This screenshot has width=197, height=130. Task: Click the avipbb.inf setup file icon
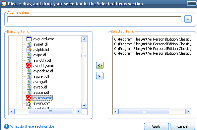29,50
